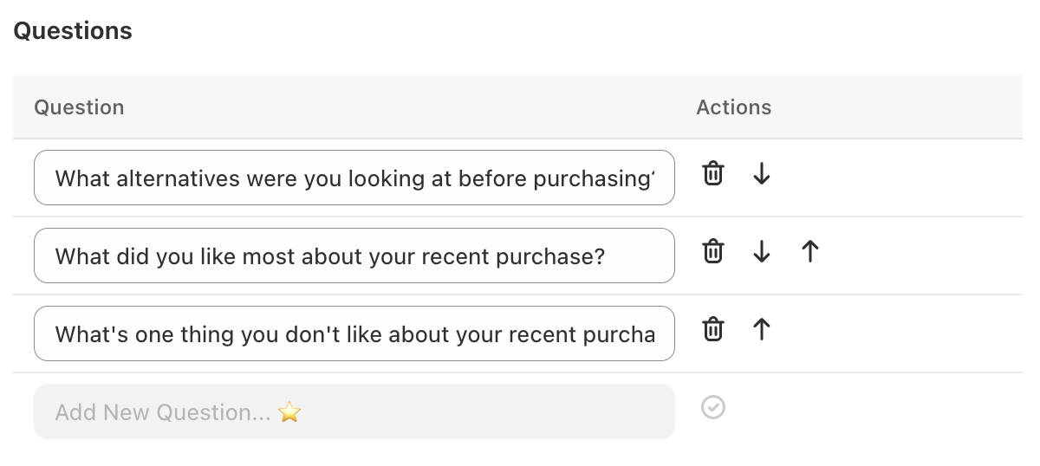Select the "What's one thing you don't like" field

click(354, 334)
